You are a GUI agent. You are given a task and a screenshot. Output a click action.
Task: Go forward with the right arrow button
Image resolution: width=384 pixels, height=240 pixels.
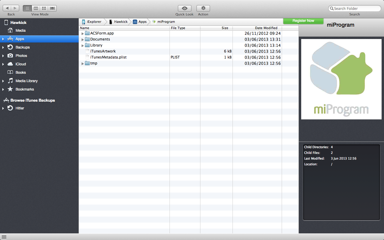click(15, 8)
